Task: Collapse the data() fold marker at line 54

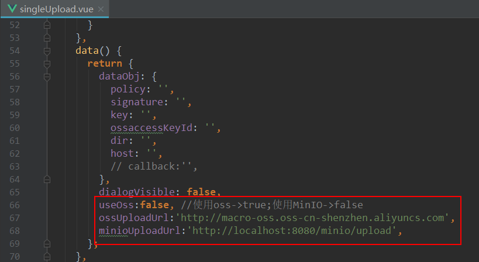Action: (47, 51)
